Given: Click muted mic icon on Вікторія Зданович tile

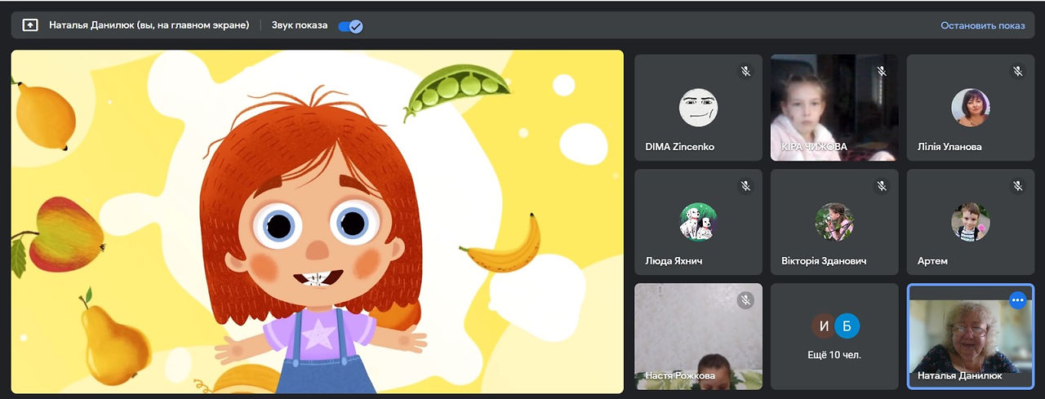Looking at the screenshot, I should coord(882,186).
